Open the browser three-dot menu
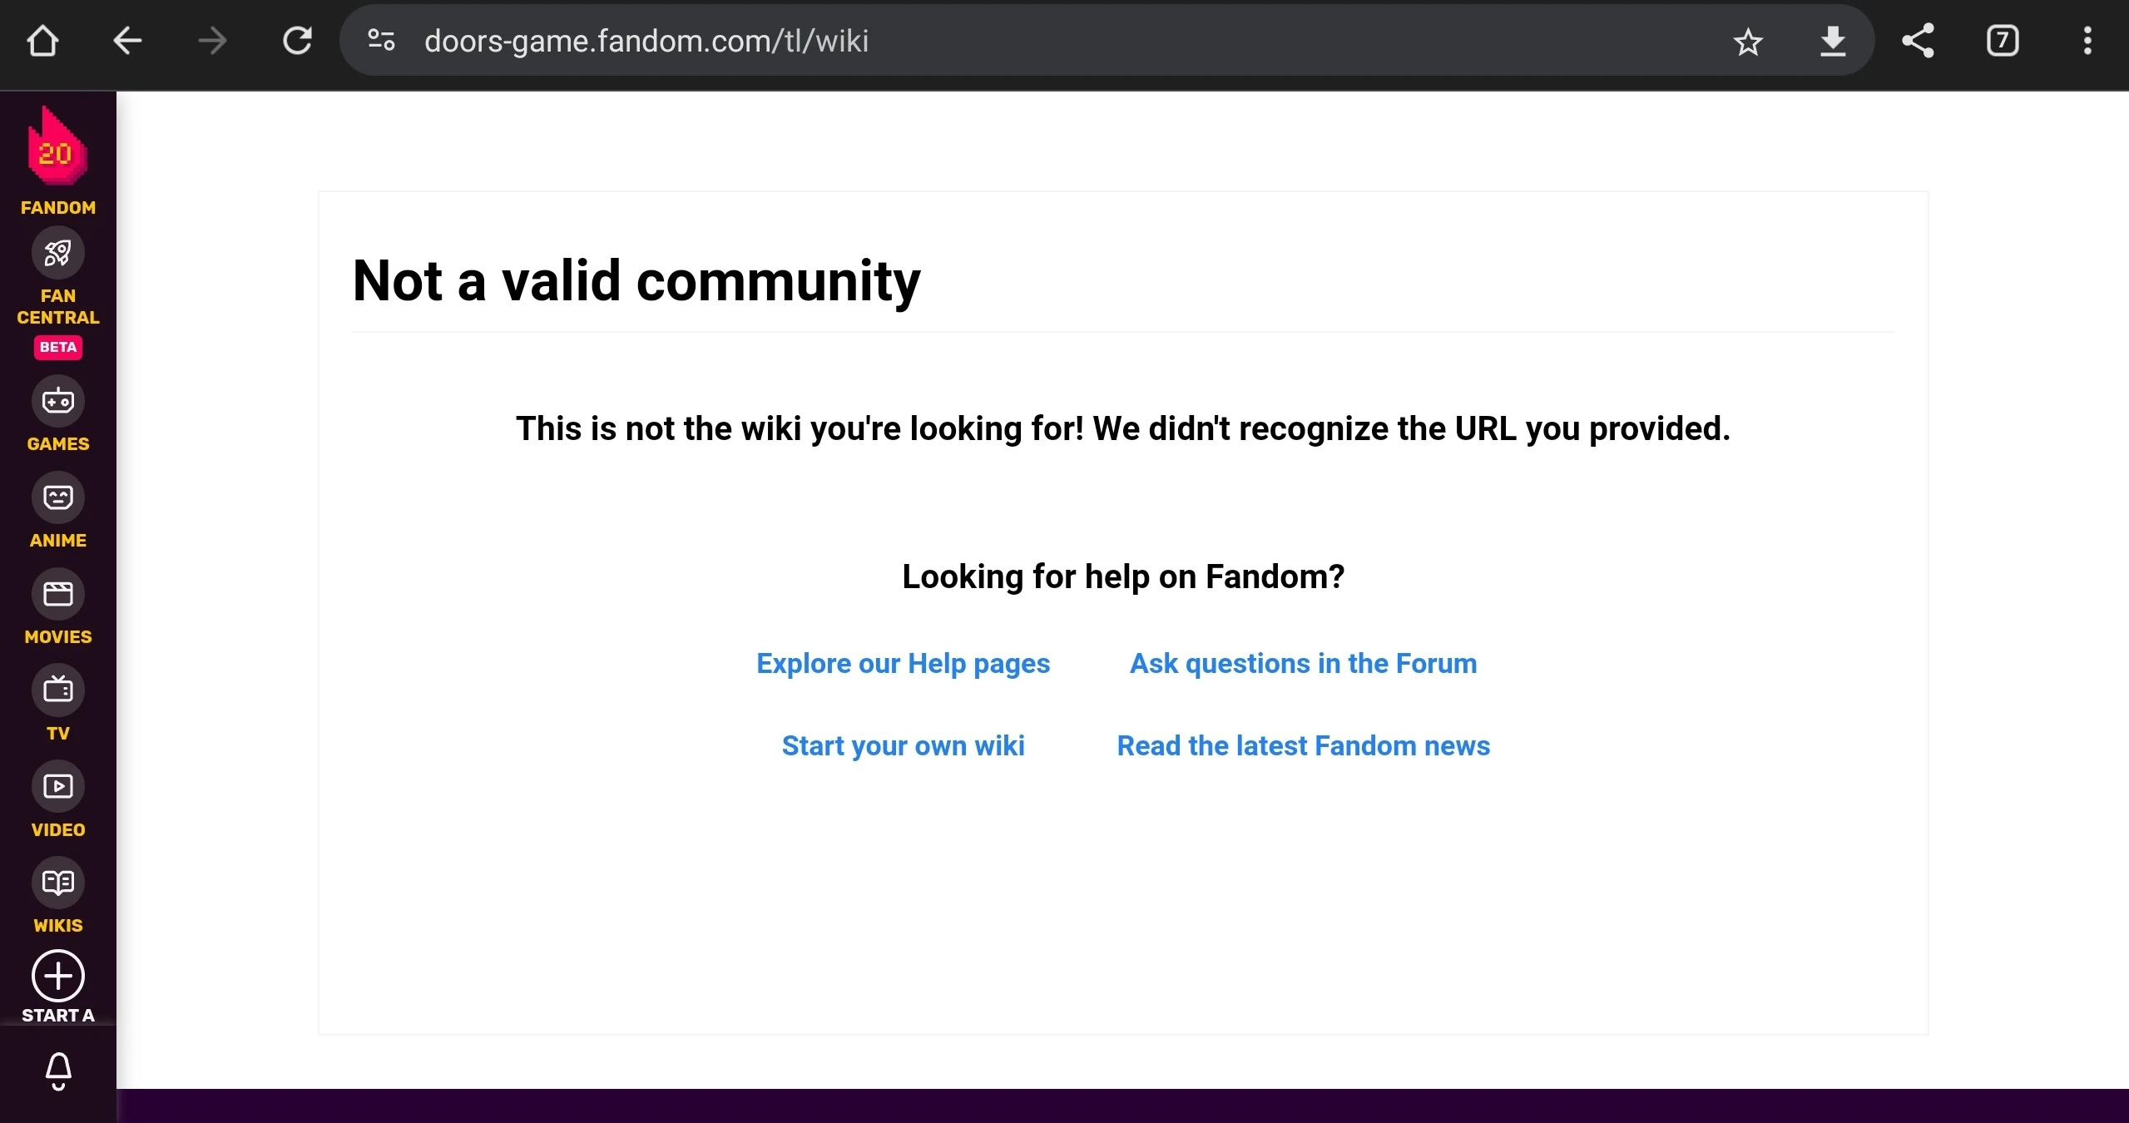The image size is (2129, 1123). tap(2088, 40)
